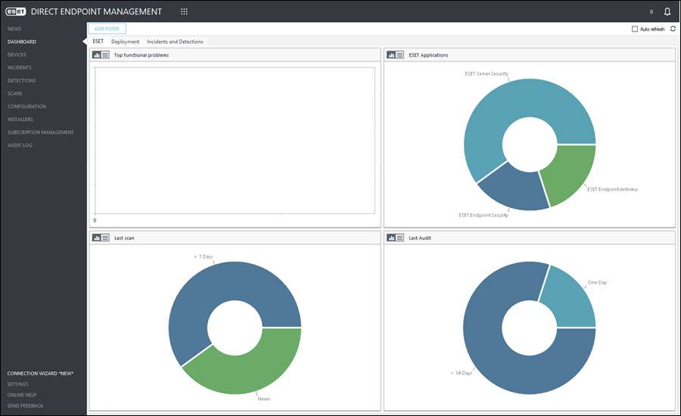This screenshot has height=416, width=681.
Task: Open ONLINE HELP link
Action: click(22, 395)
